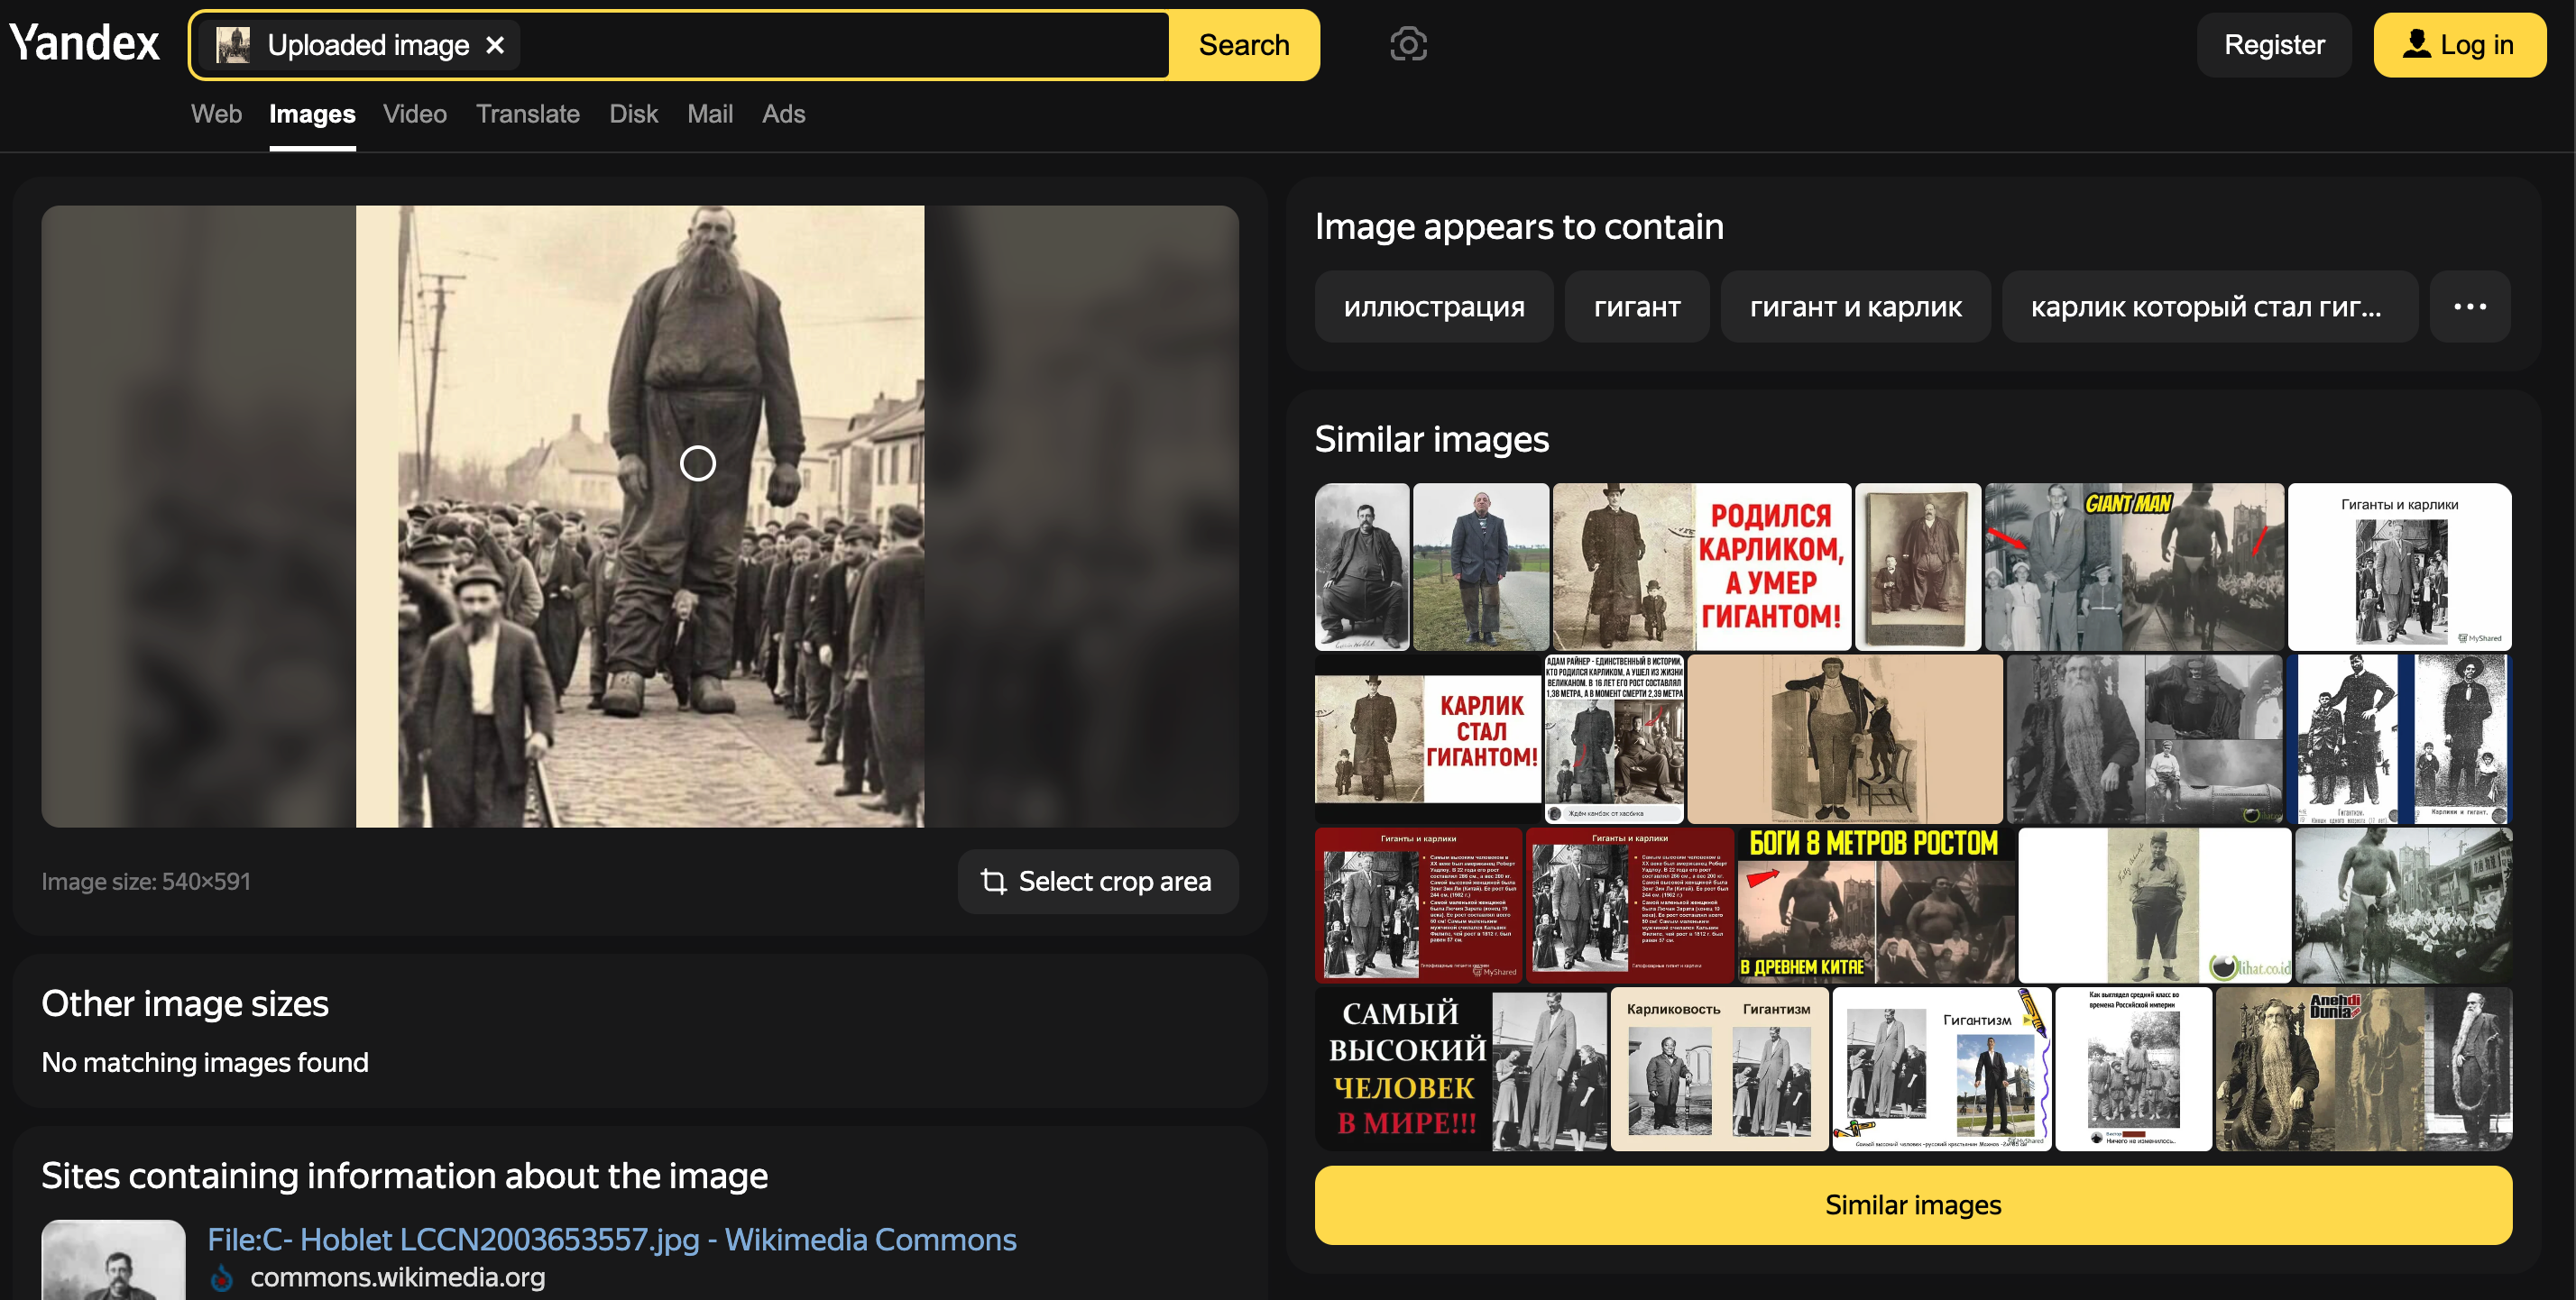Image resolution: width=2576 pixels, height=1300 pixels.
Task: Click the crop icon in Select crop area
Action: pos(993,882)
